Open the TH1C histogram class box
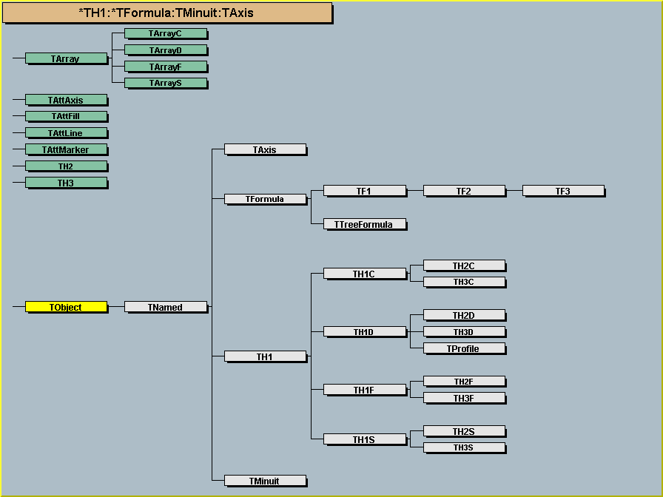The height and width of the screenshot is (497, 663). 364,274
